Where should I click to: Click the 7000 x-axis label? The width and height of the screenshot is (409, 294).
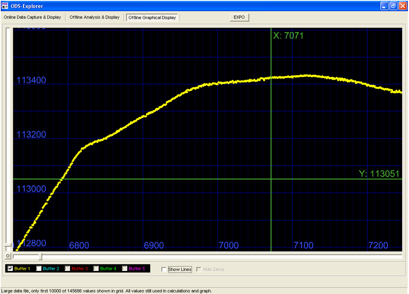coord(229,245)
